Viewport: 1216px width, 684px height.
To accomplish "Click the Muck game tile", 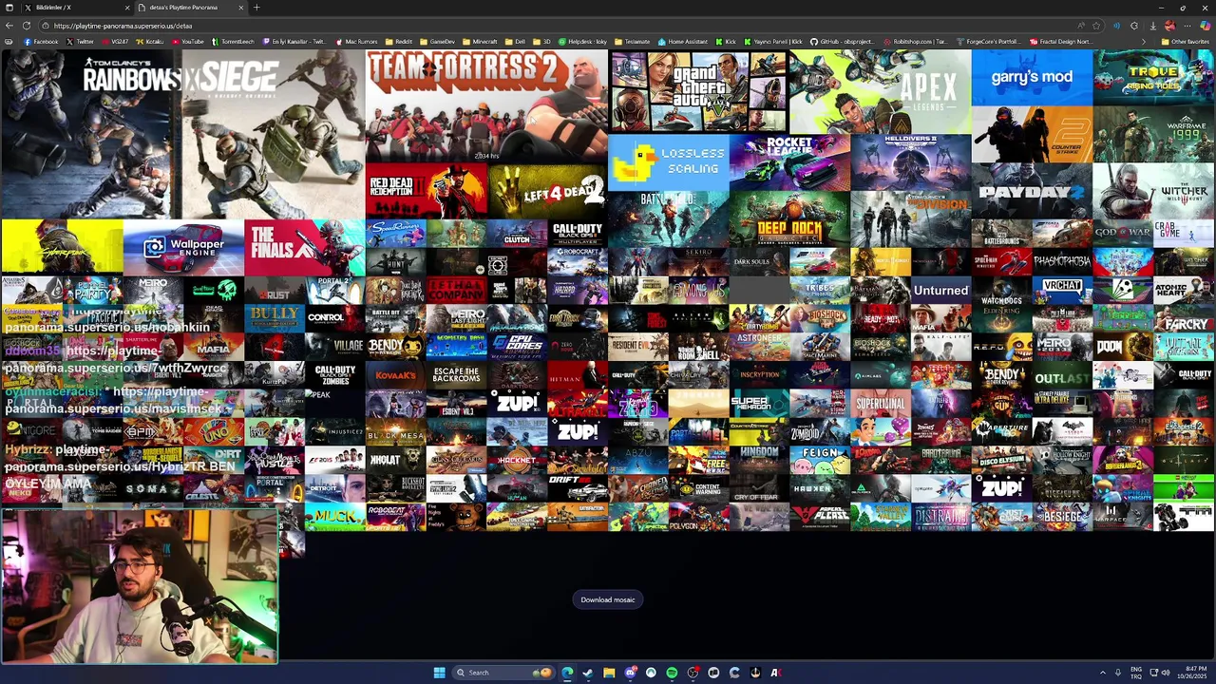I will tap(334, 518).
